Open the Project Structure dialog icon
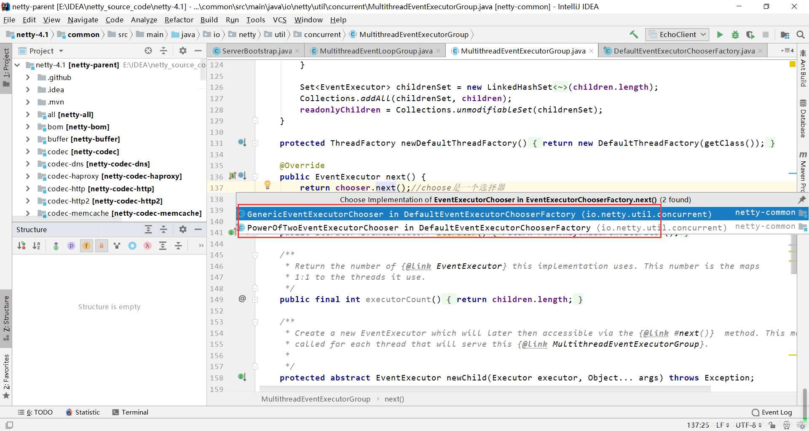The height and width of the screenshot is (431, 809). (785, 35)
